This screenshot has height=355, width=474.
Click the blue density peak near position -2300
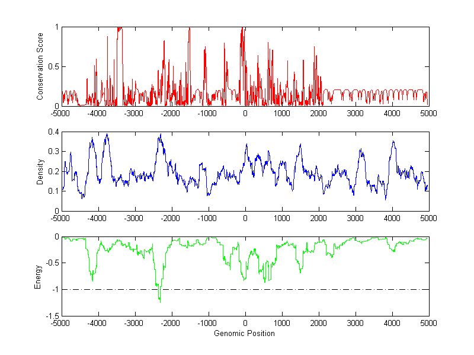[x=160, y=136]
